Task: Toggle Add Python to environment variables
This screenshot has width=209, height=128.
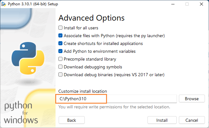Action: click(60, 51)
